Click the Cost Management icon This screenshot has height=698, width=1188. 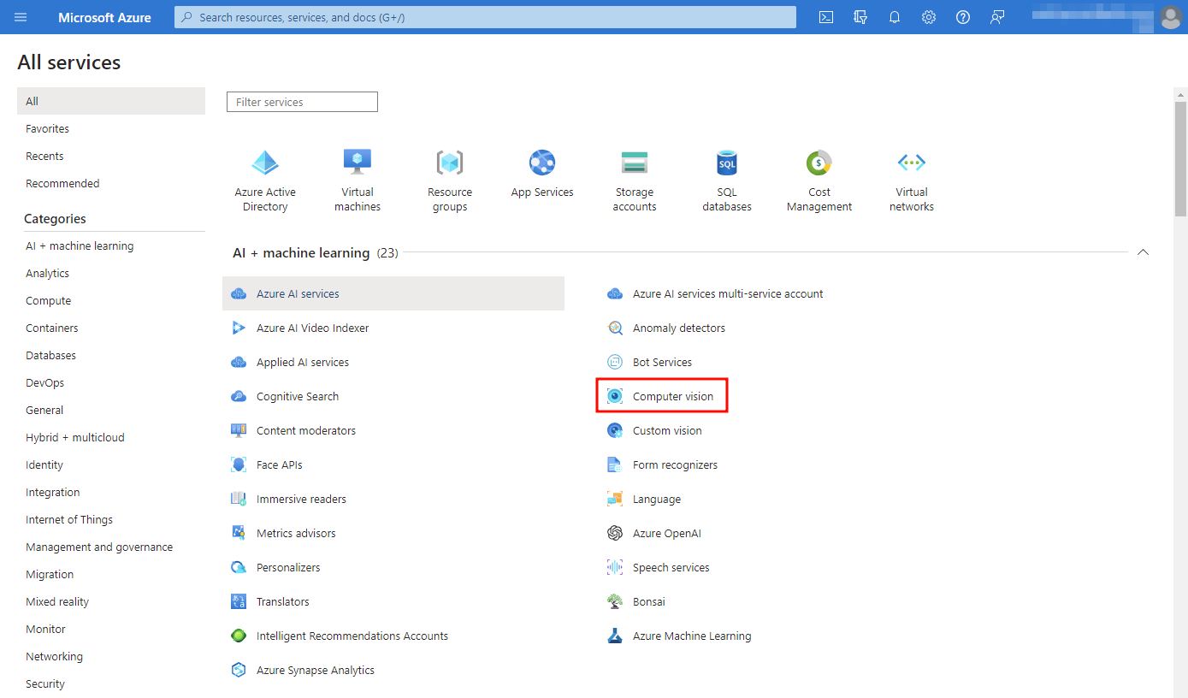click(819, 163)
